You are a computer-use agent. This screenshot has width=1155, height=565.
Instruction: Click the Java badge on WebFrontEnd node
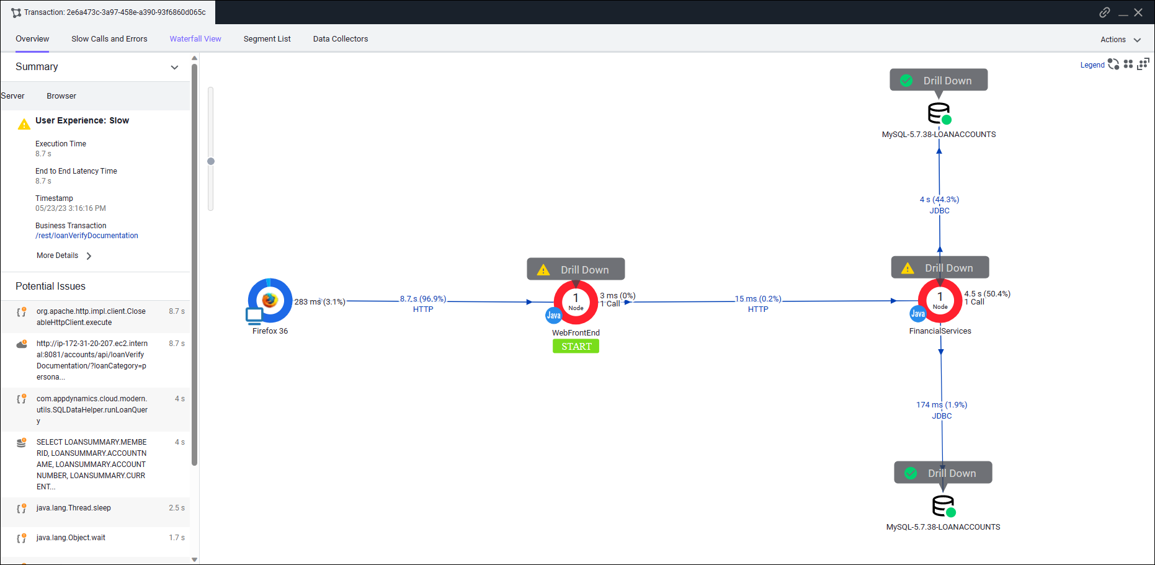tap(553, 316)
